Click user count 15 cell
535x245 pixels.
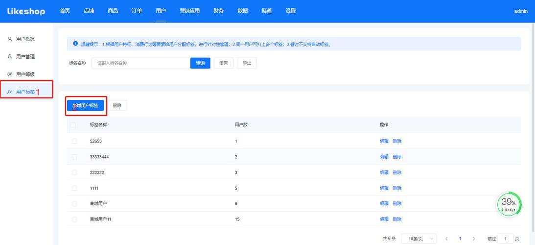click(x=237, y=220)
